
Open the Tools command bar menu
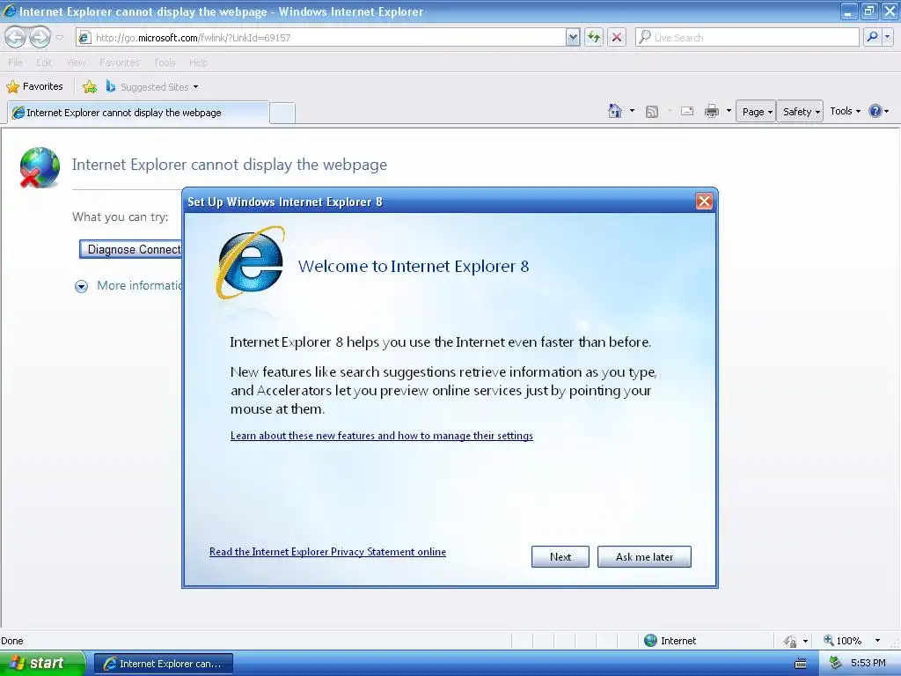(845, 111)
